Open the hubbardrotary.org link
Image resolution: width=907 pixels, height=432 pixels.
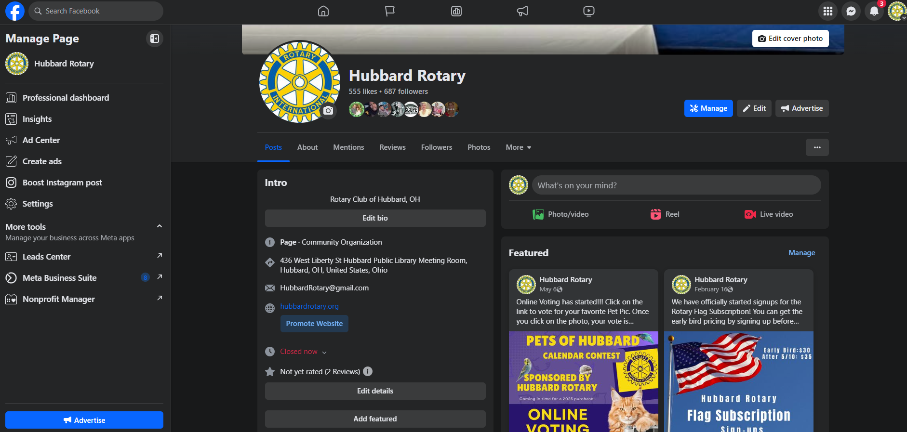[309, 306]
